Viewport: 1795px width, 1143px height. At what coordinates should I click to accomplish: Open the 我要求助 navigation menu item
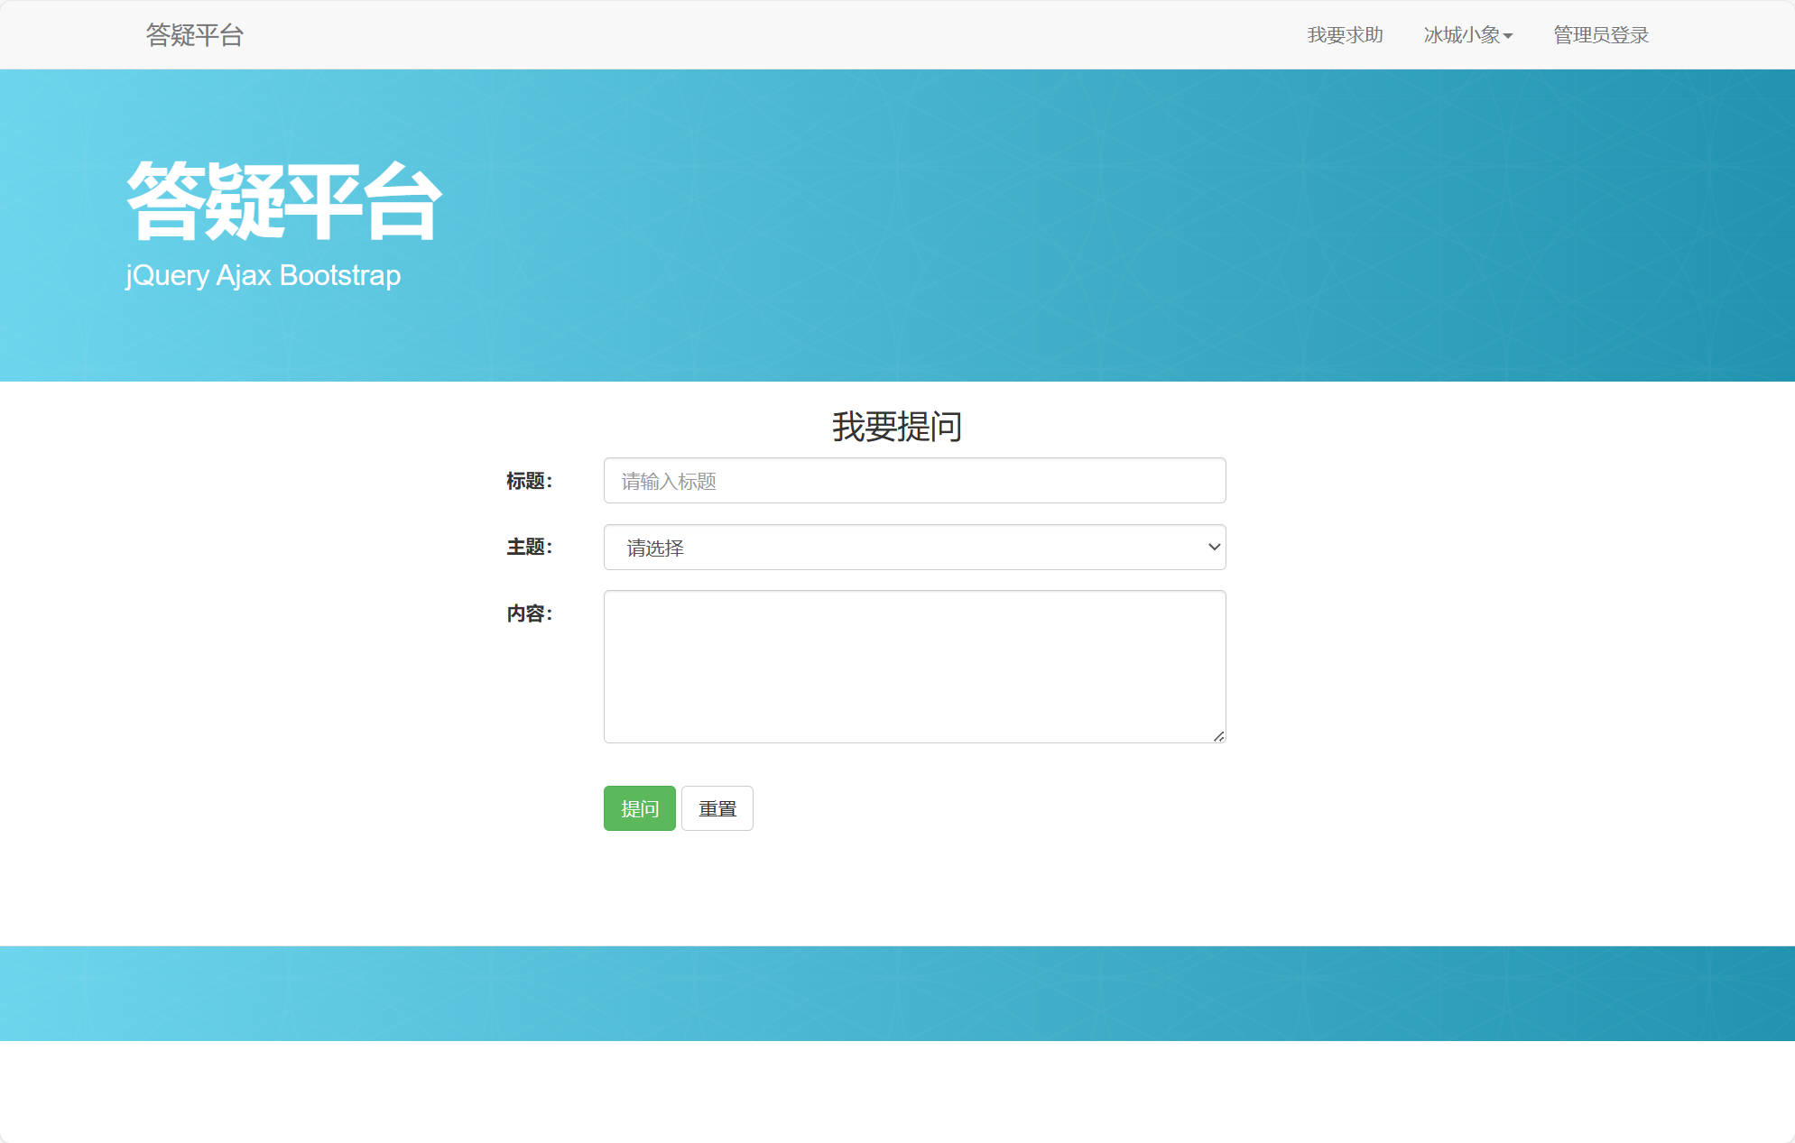pyautogui.click(x=1346, y=35)
